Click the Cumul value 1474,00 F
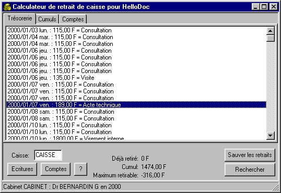 pos(154,167)
